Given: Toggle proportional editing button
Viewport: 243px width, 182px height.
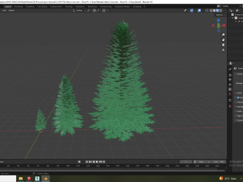Looking at the screenshot, I should (104, 11).
